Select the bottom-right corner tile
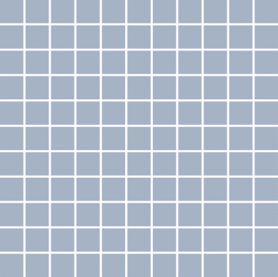Viewport: 278px width, 277px height. (267, 266)
